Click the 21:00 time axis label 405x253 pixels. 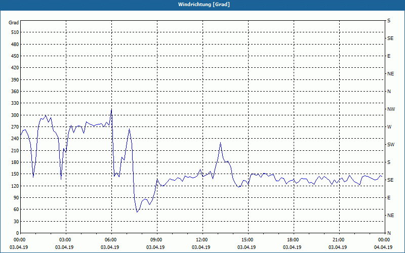click(x=339, y=240)
